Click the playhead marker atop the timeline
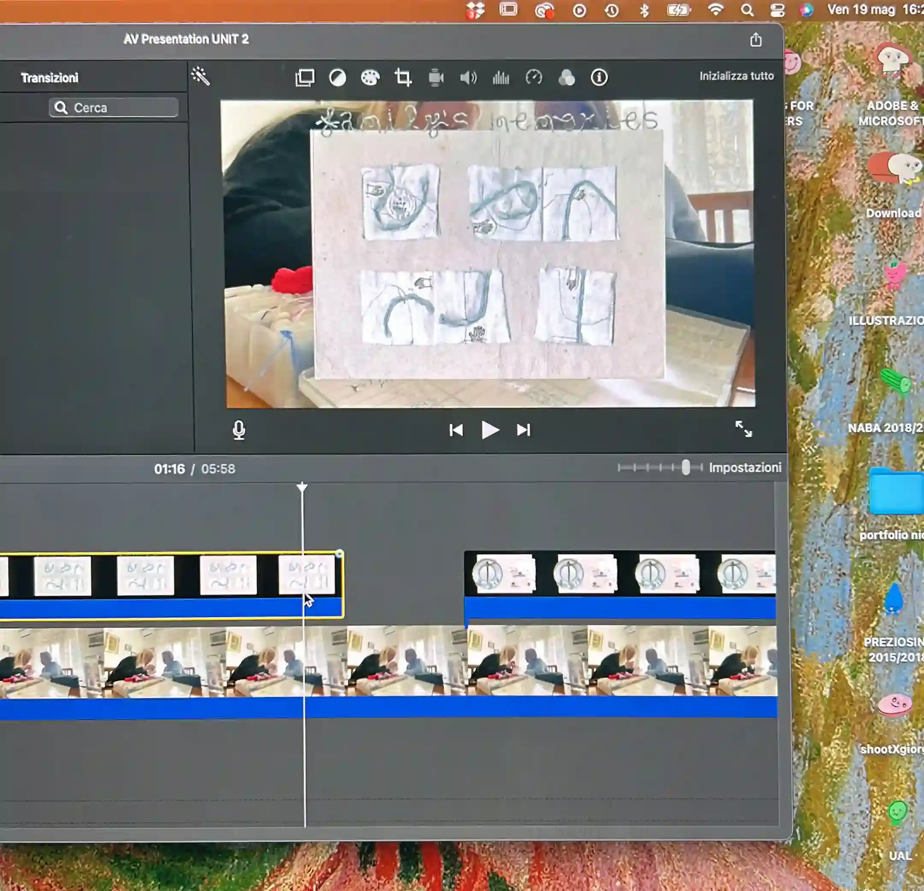The width and height of the screenshot is (924, 891). (302, 487)
